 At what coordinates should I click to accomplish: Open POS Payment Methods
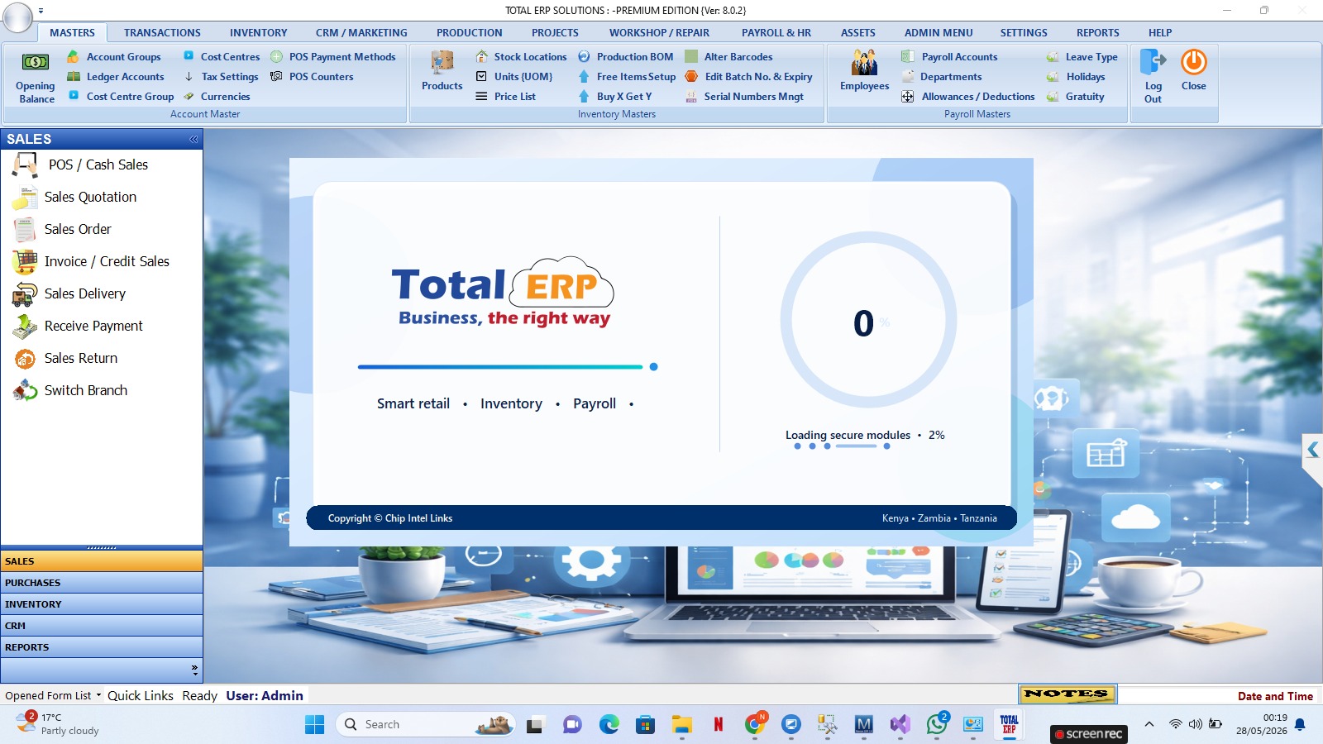333,57
